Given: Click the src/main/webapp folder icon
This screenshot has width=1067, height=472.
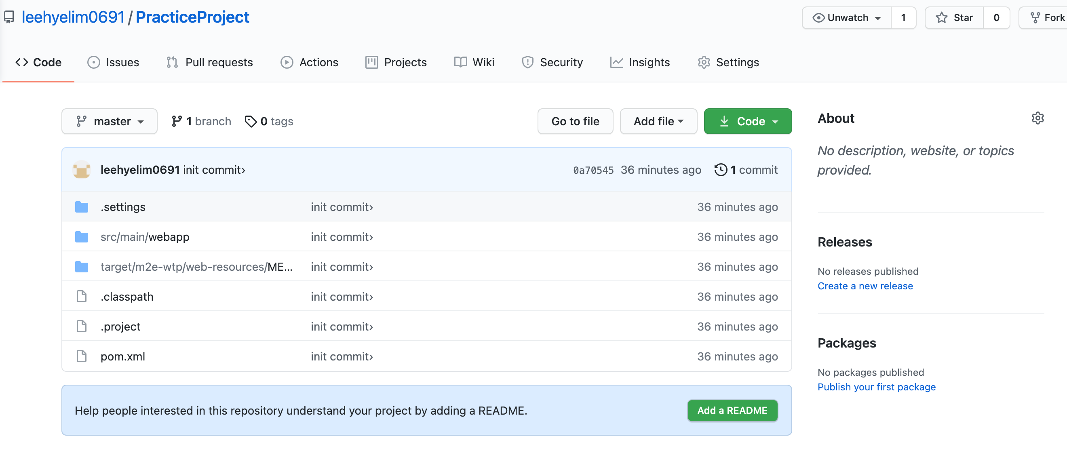Looking at the screenshot, I should 82,237.
